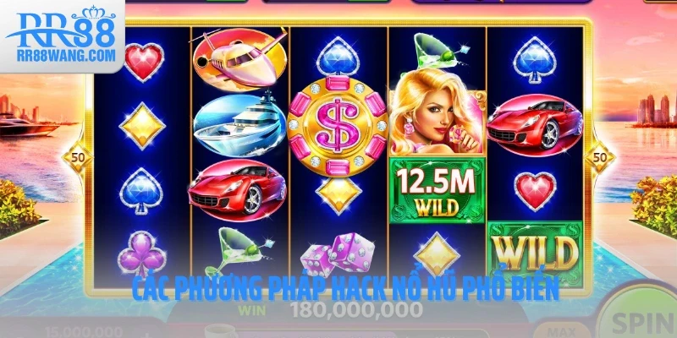This screenshot has height=338, width=677.
Task: Select the 12.5M WILD tile
Action: coord(438,191)
